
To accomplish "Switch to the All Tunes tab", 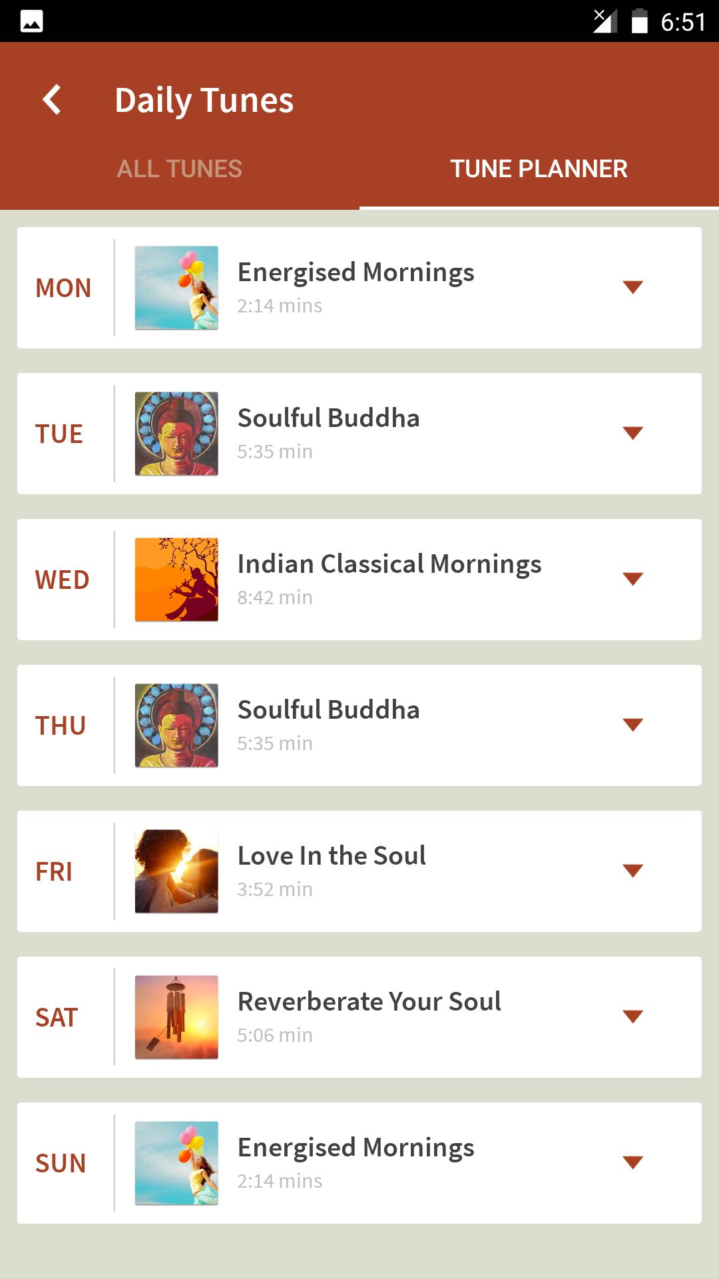I will pyautogui.click(x=179, y=169).
